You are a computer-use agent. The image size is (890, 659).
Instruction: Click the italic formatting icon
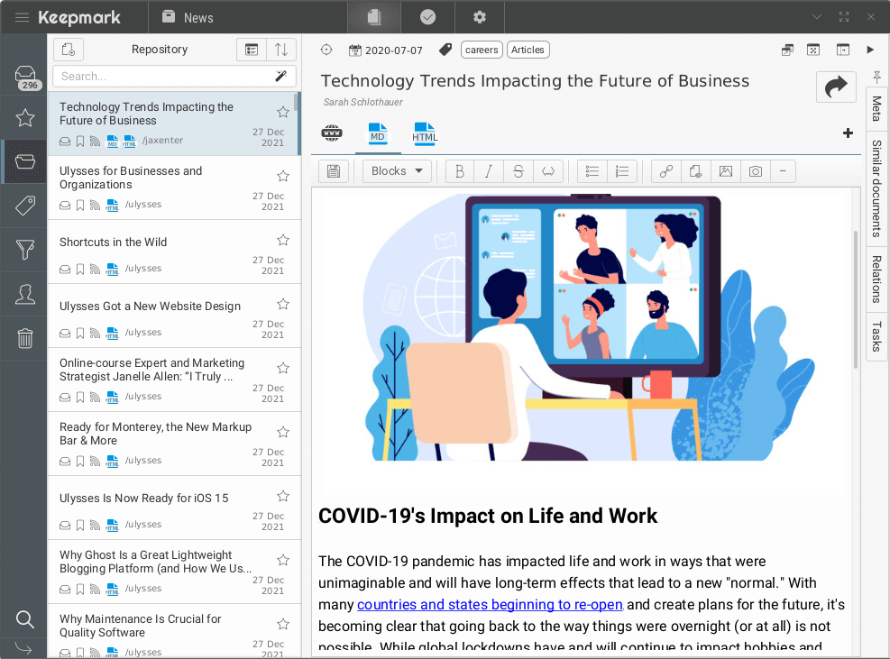tap(489, 171)
